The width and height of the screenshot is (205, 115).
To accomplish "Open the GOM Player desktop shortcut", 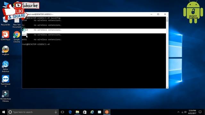I will coord(5,35).
